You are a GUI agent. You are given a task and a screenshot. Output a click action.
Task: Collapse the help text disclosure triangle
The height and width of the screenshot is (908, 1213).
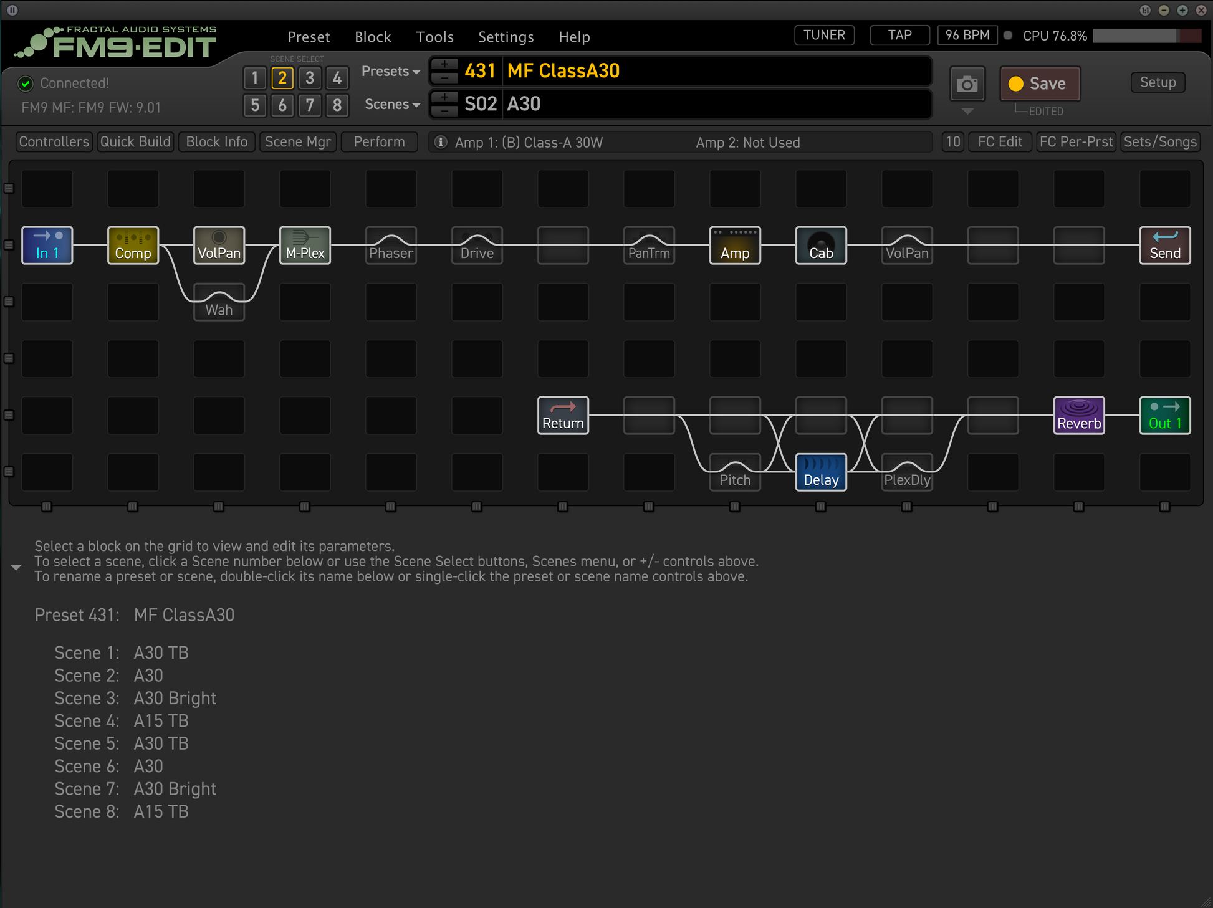pos(16,567)
